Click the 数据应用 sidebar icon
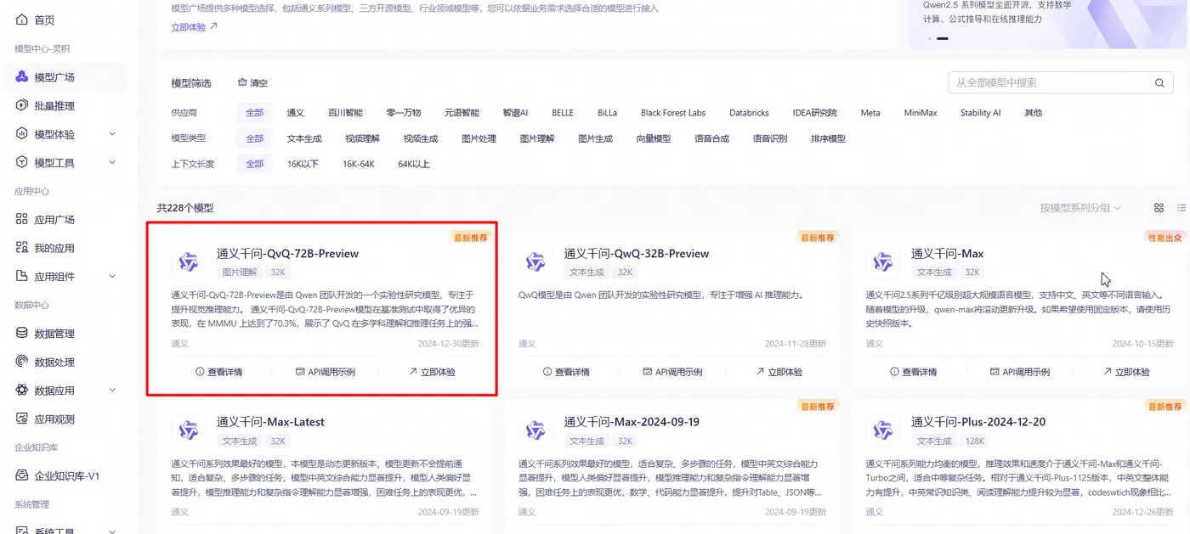Viewport: 1190px width, 534px height. click(22, 391)
